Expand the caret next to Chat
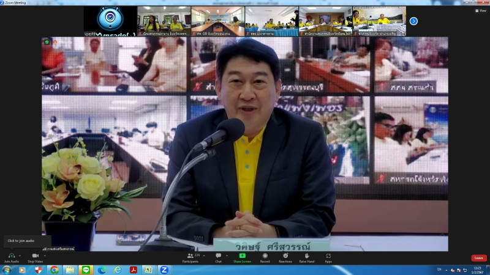Image resolution: width=490 pixels, height=275 pixels. (227, 255)
